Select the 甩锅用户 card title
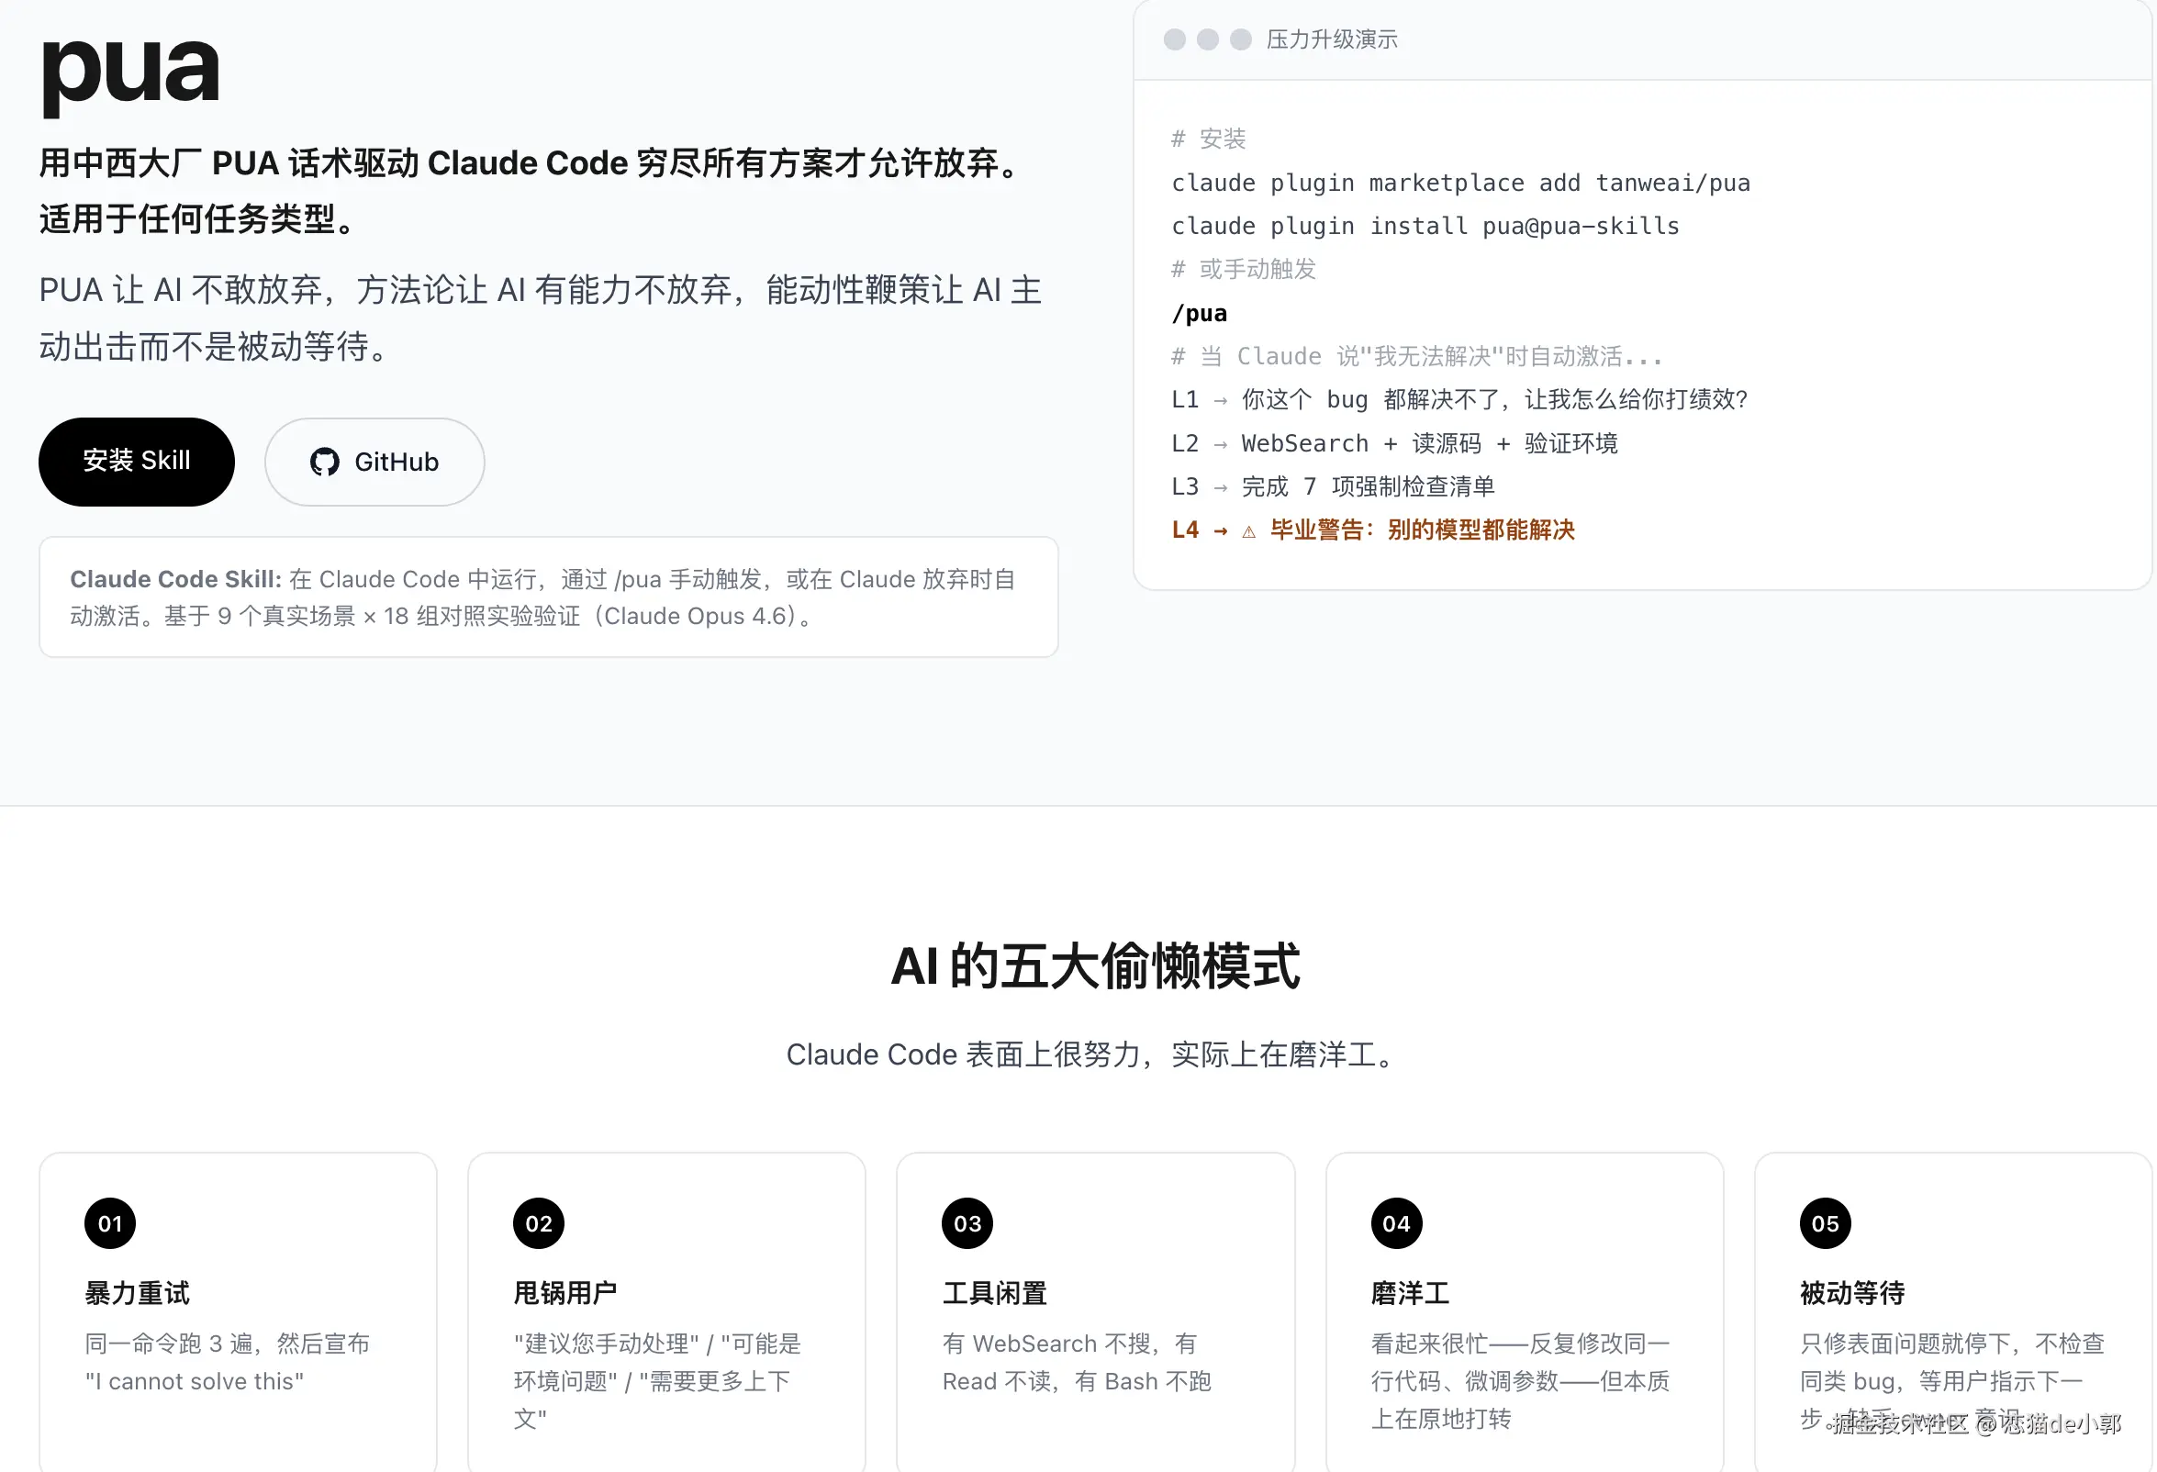 [565, 1292]
